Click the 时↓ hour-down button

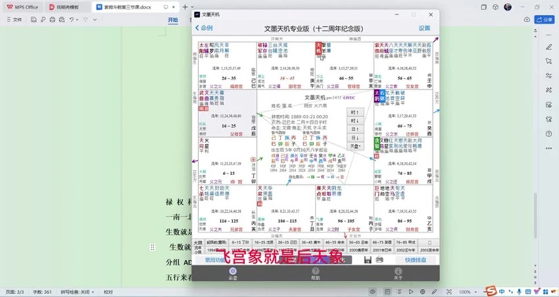(x=355, y=121)
